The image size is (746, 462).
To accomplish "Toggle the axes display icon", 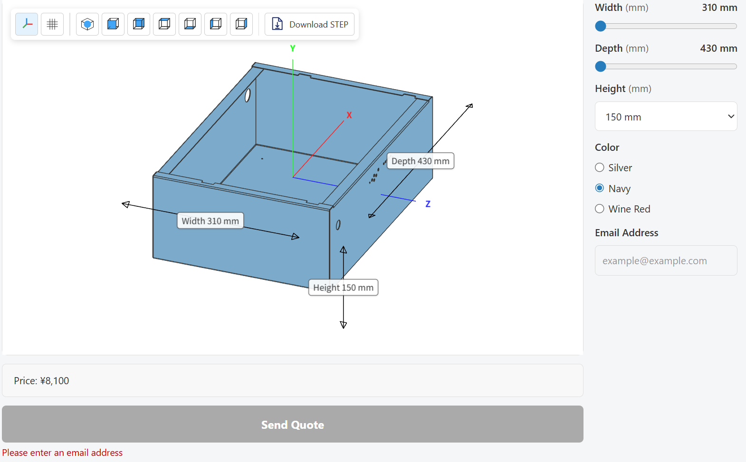I will coord(27,24).
